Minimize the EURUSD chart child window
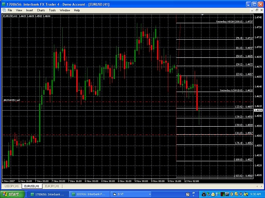The height and width of the screenshot is (198, 265). 252,10
